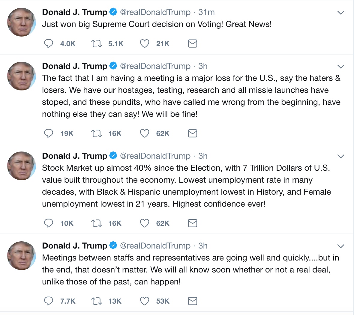
Task: Open @realDonaldTrump handle on the first tweet
Action: 155,12
